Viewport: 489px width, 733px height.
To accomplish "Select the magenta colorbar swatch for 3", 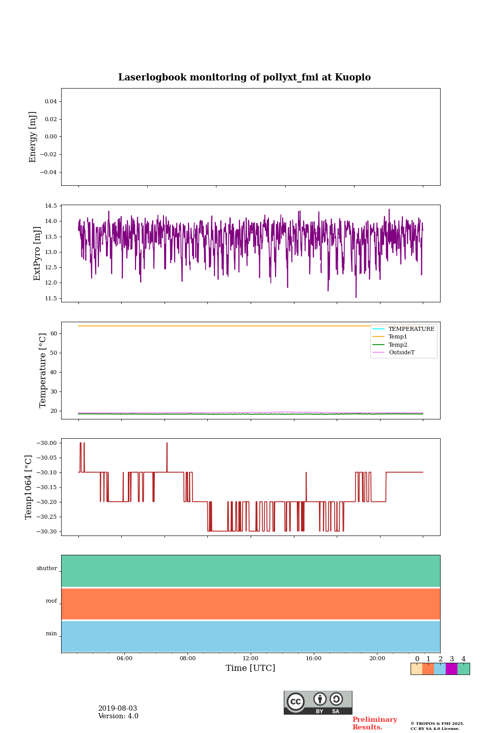I will (451, 669).
